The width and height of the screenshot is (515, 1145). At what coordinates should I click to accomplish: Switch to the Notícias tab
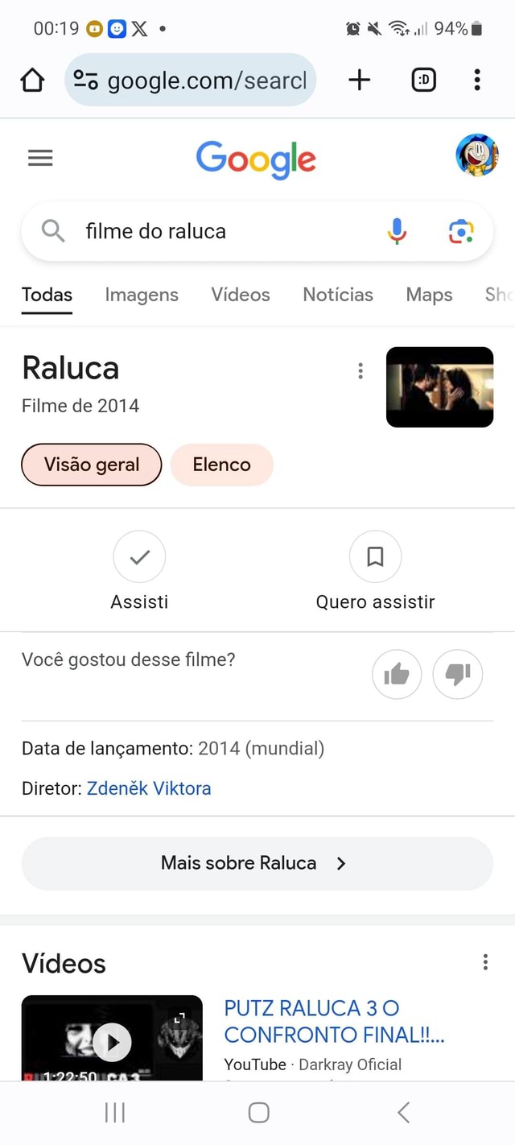tap(338, 295)
